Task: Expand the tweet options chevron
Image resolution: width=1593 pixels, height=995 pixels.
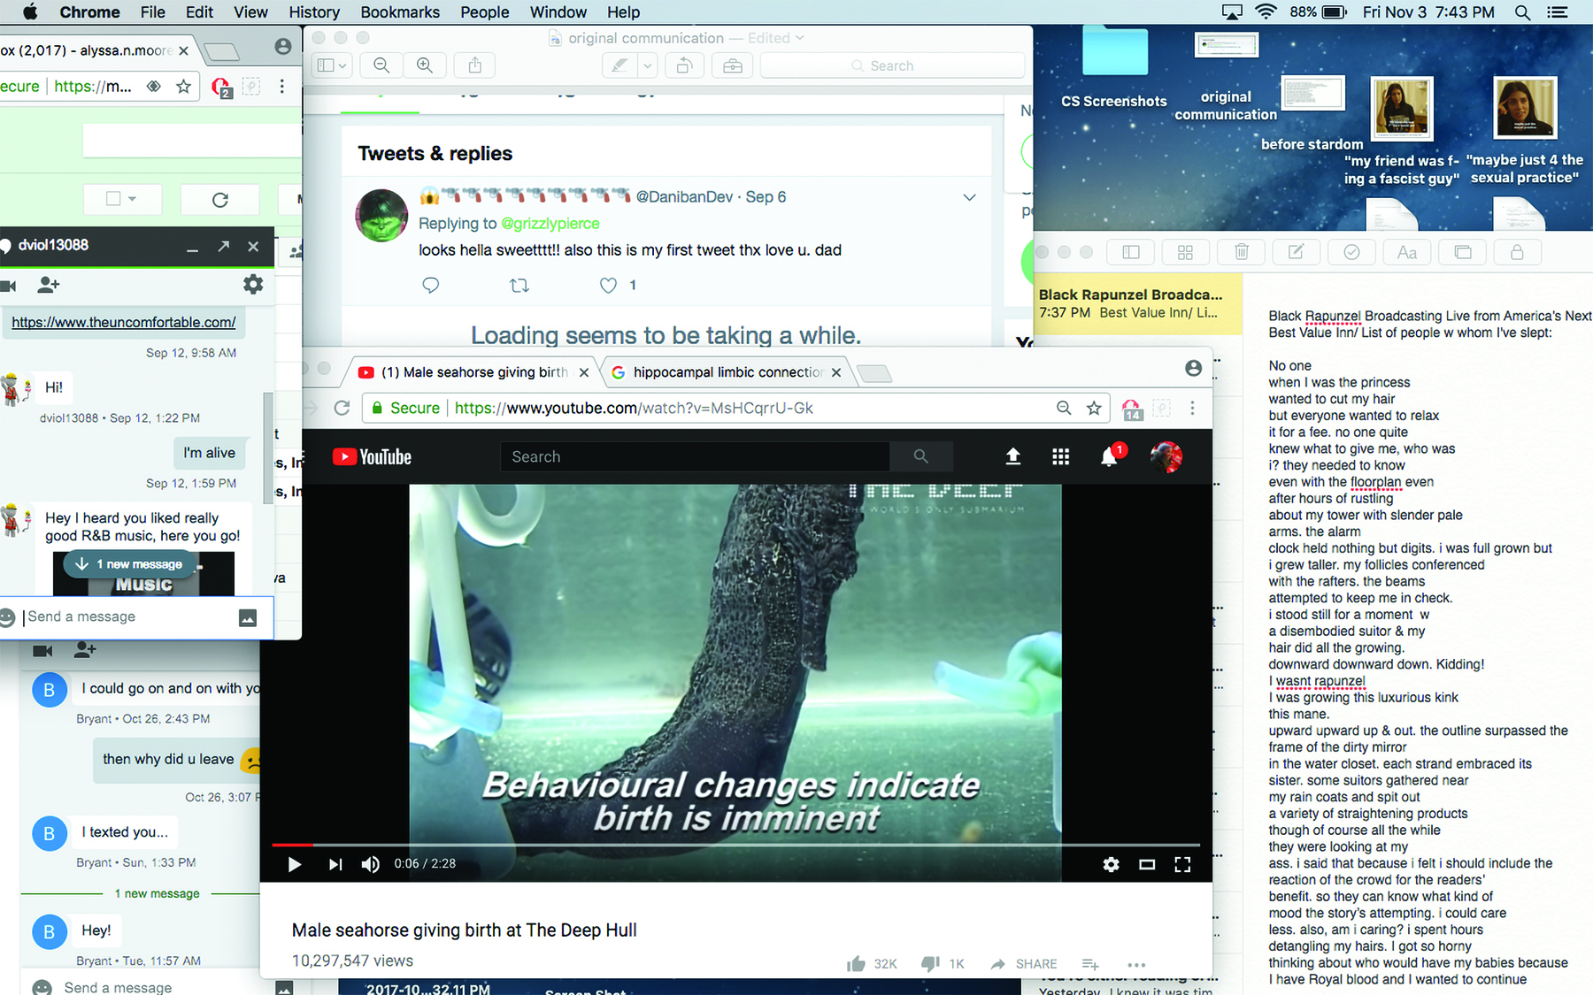Action: (970, 197)
